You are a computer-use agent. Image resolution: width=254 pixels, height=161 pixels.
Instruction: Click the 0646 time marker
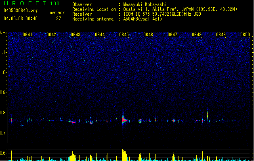click(148, 35)
